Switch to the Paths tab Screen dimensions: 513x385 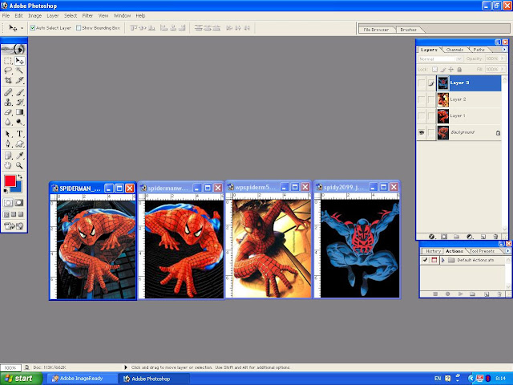pos(479,50)
